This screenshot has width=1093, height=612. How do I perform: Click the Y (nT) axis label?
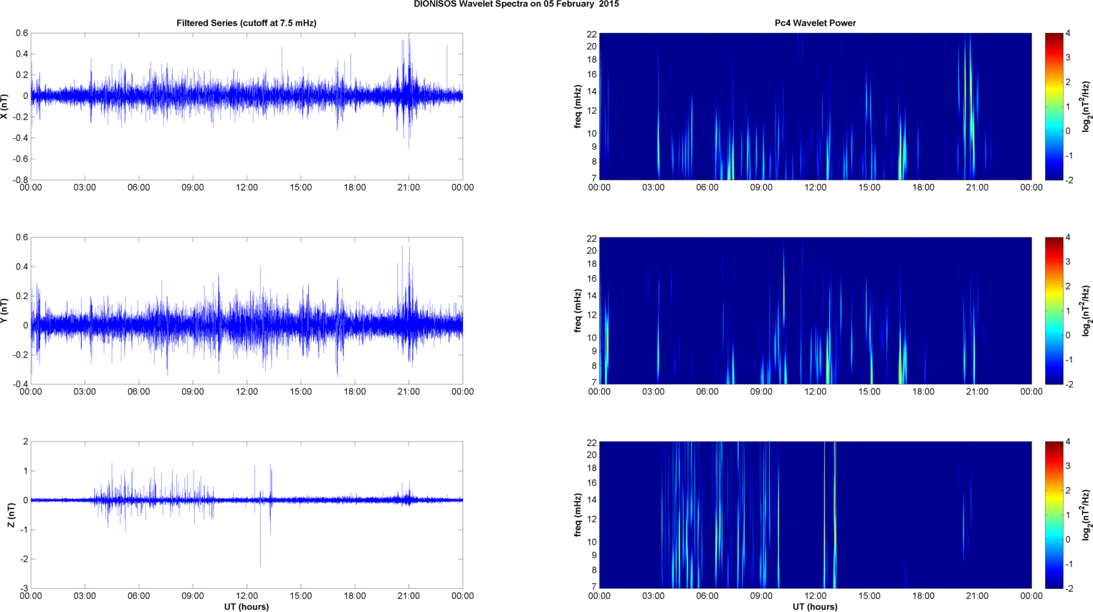[x=5, y=310]
